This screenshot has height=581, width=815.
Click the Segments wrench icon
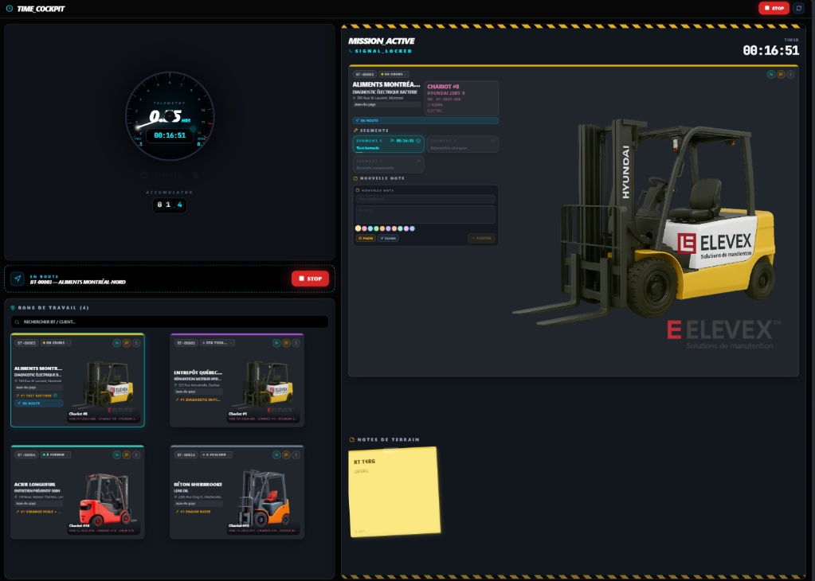pyautogui.click(x=356, y=131)
